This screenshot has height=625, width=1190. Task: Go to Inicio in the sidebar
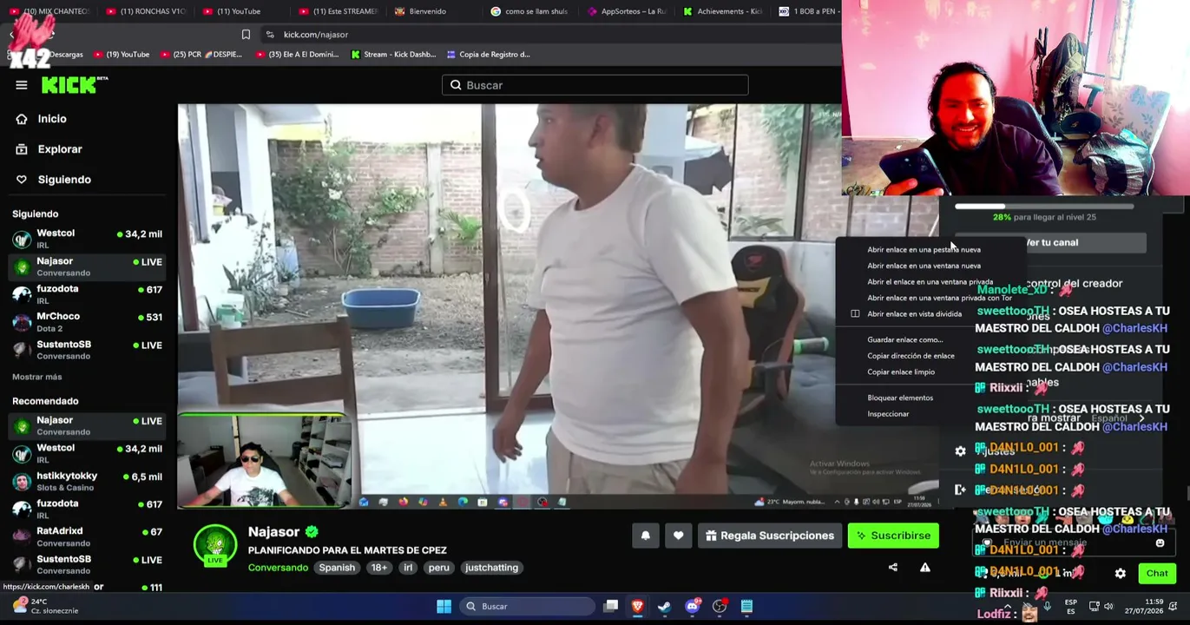(52, 119)
